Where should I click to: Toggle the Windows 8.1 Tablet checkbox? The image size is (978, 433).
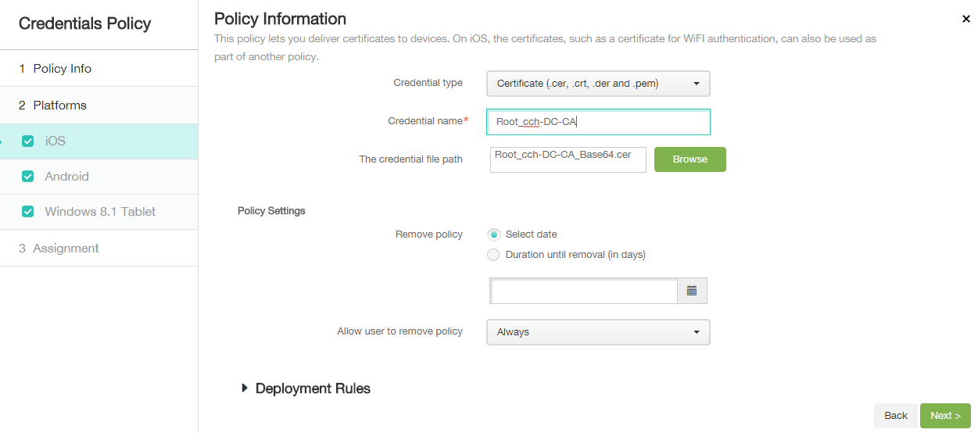28,212
